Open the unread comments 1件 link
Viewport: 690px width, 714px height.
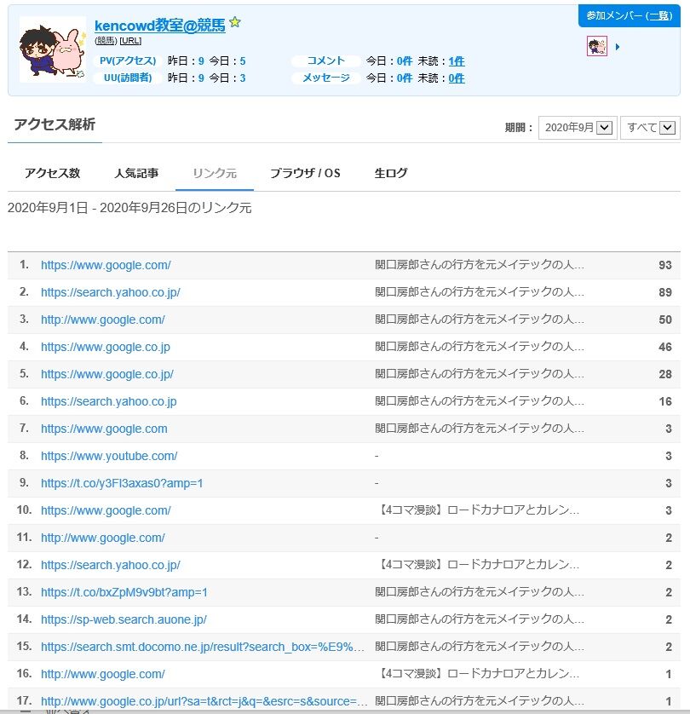457,61
